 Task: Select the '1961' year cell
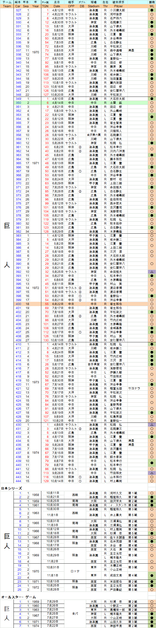coord(36,505)
